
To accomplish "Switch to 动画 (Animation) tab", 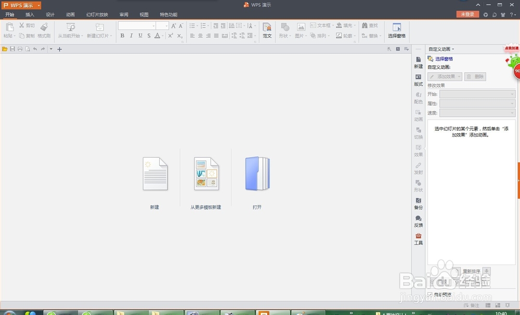I will [x=70, y=15].
